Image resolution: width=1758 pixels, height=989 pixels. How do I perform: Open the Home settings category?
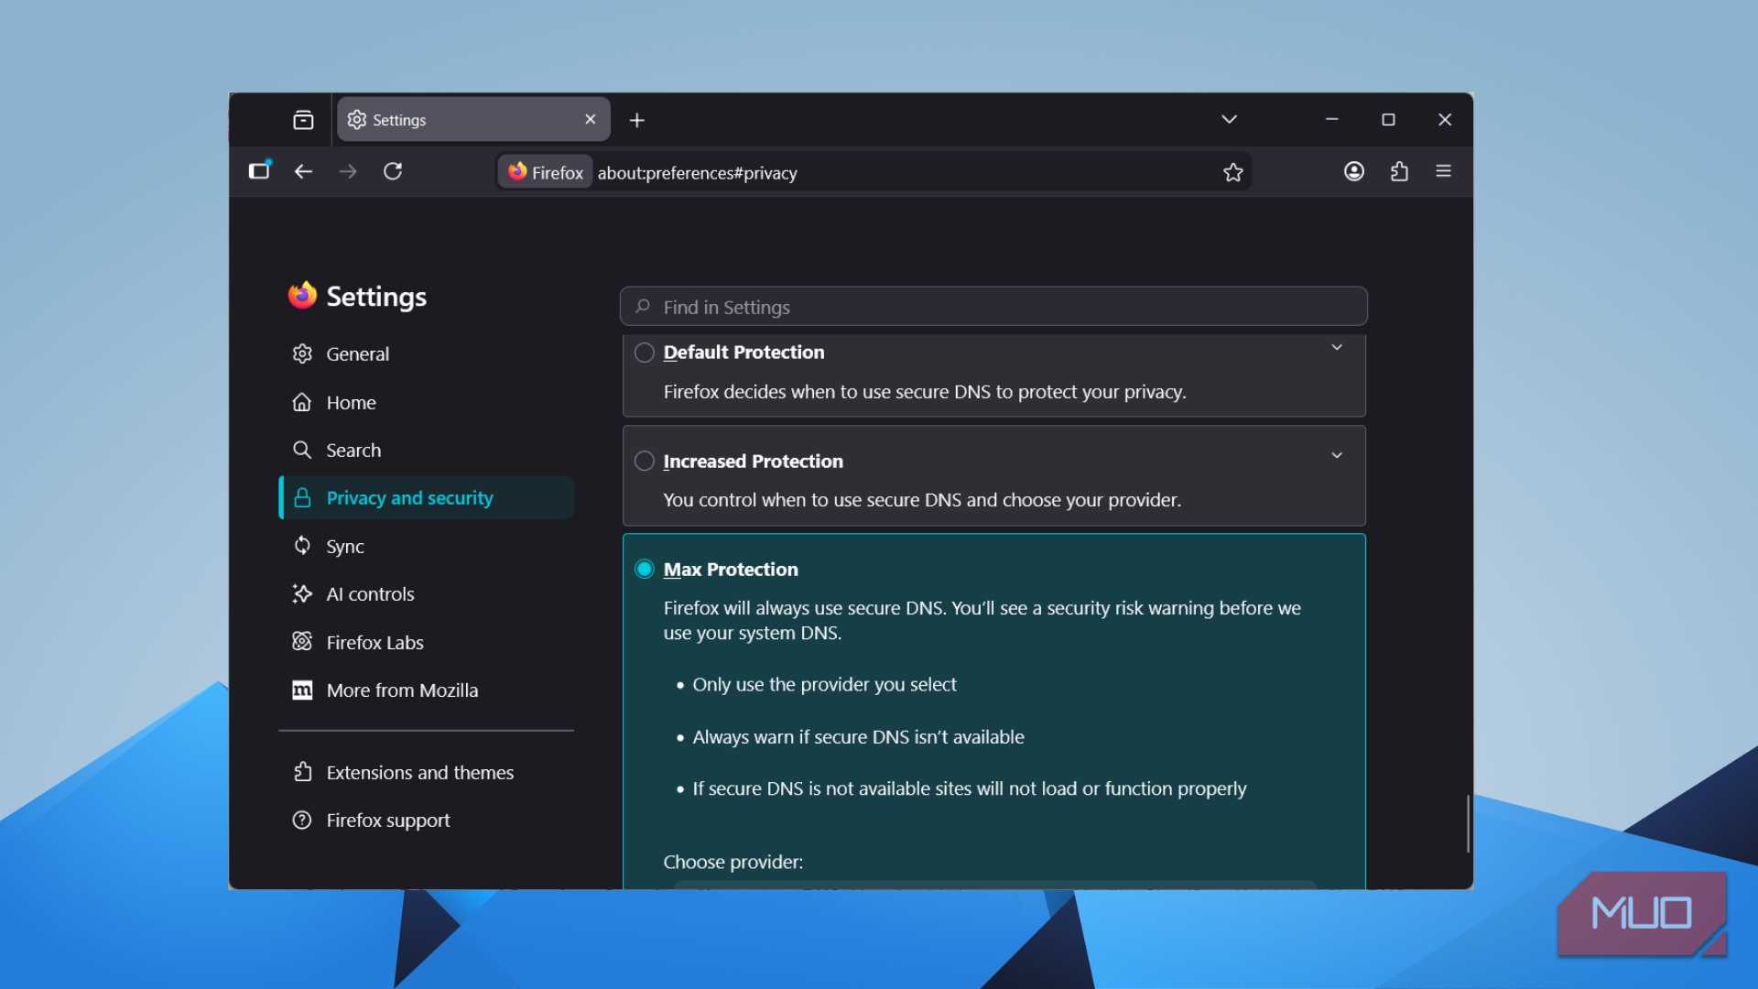pos(427,402)
